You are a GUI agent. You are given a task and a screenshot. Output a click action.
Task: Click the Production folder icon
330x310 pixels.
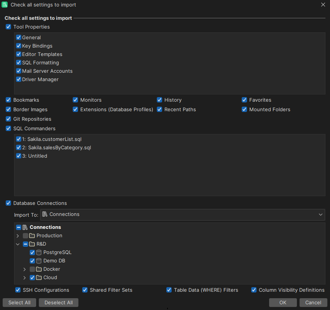pyautogui.click(x=32, y=235)
